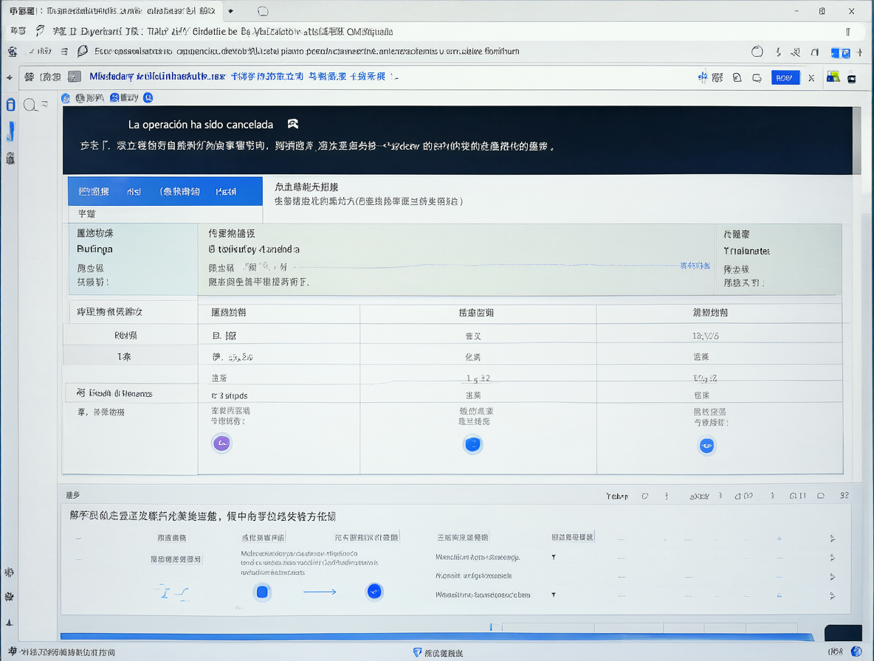874x661 pixels.
Task: Open the magnifier search icon below the toolbar
Action: point(30,104)
